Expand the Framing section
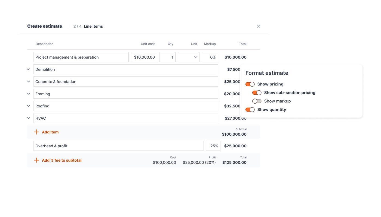381x217 pixels. pyautogui.click(x=29, y=94)
